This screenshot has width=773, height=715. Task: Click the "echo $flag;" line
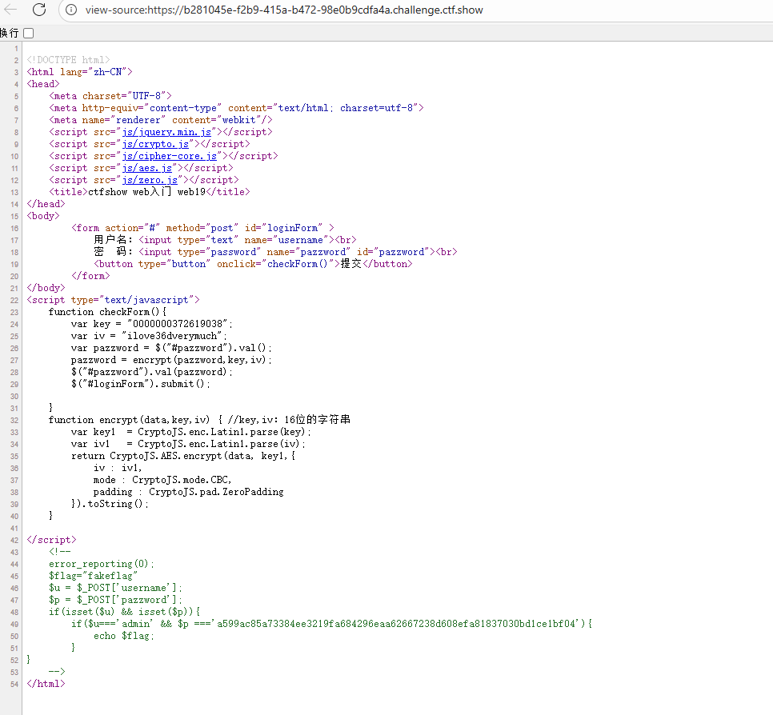click(124, 636)
